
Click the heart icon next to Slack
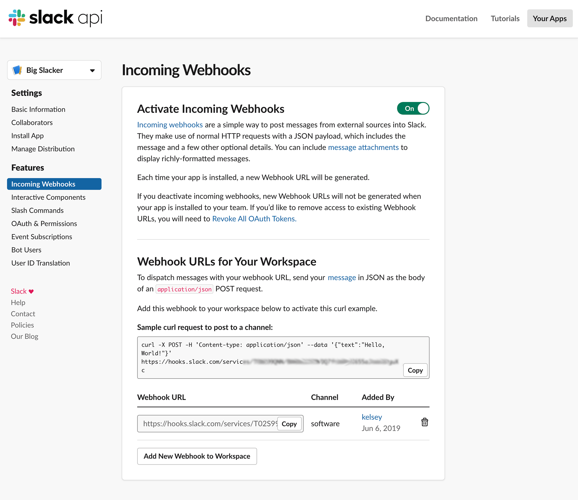31,291
